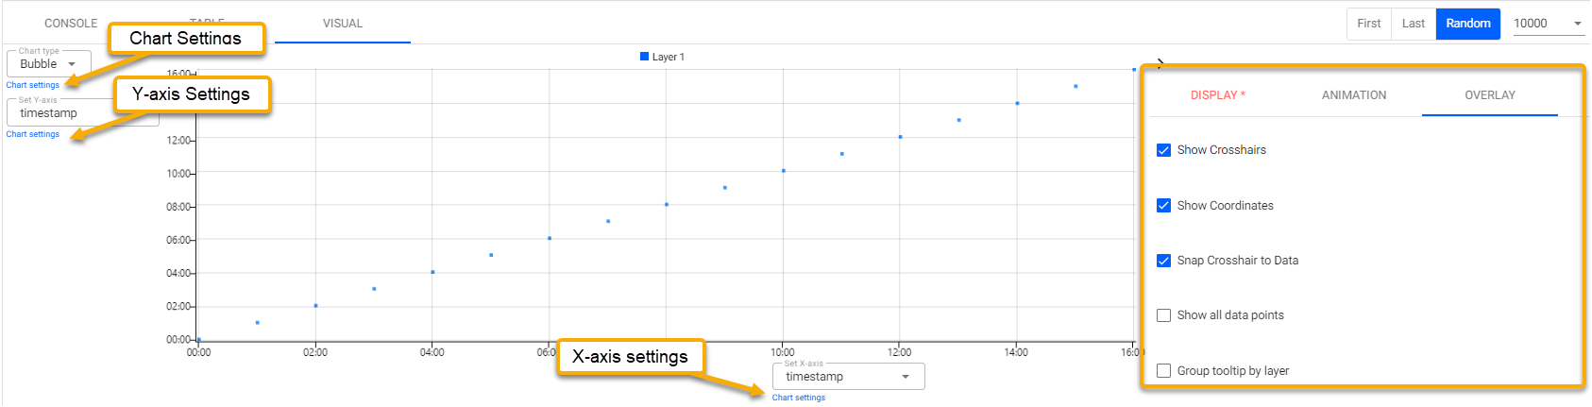Uncheck Show Coordinates checkbox

[1164, 206]
